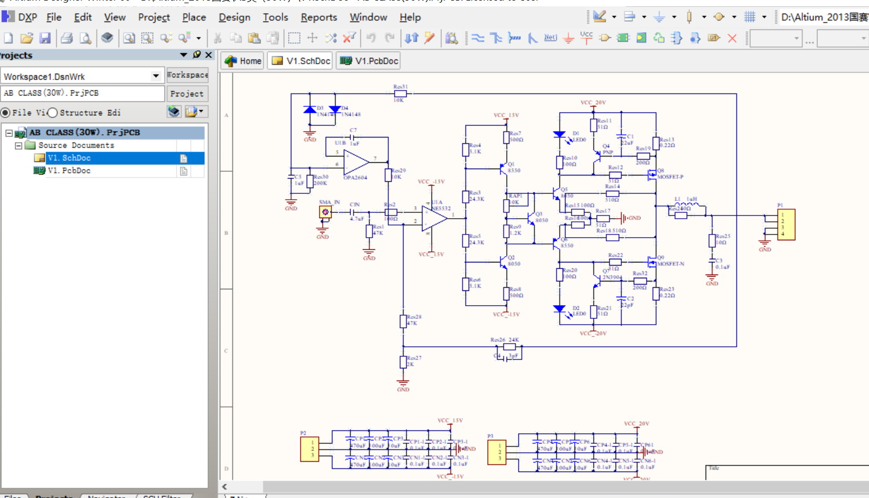Select the Place Wire tool
869x498 pixels.
(478, 38)
